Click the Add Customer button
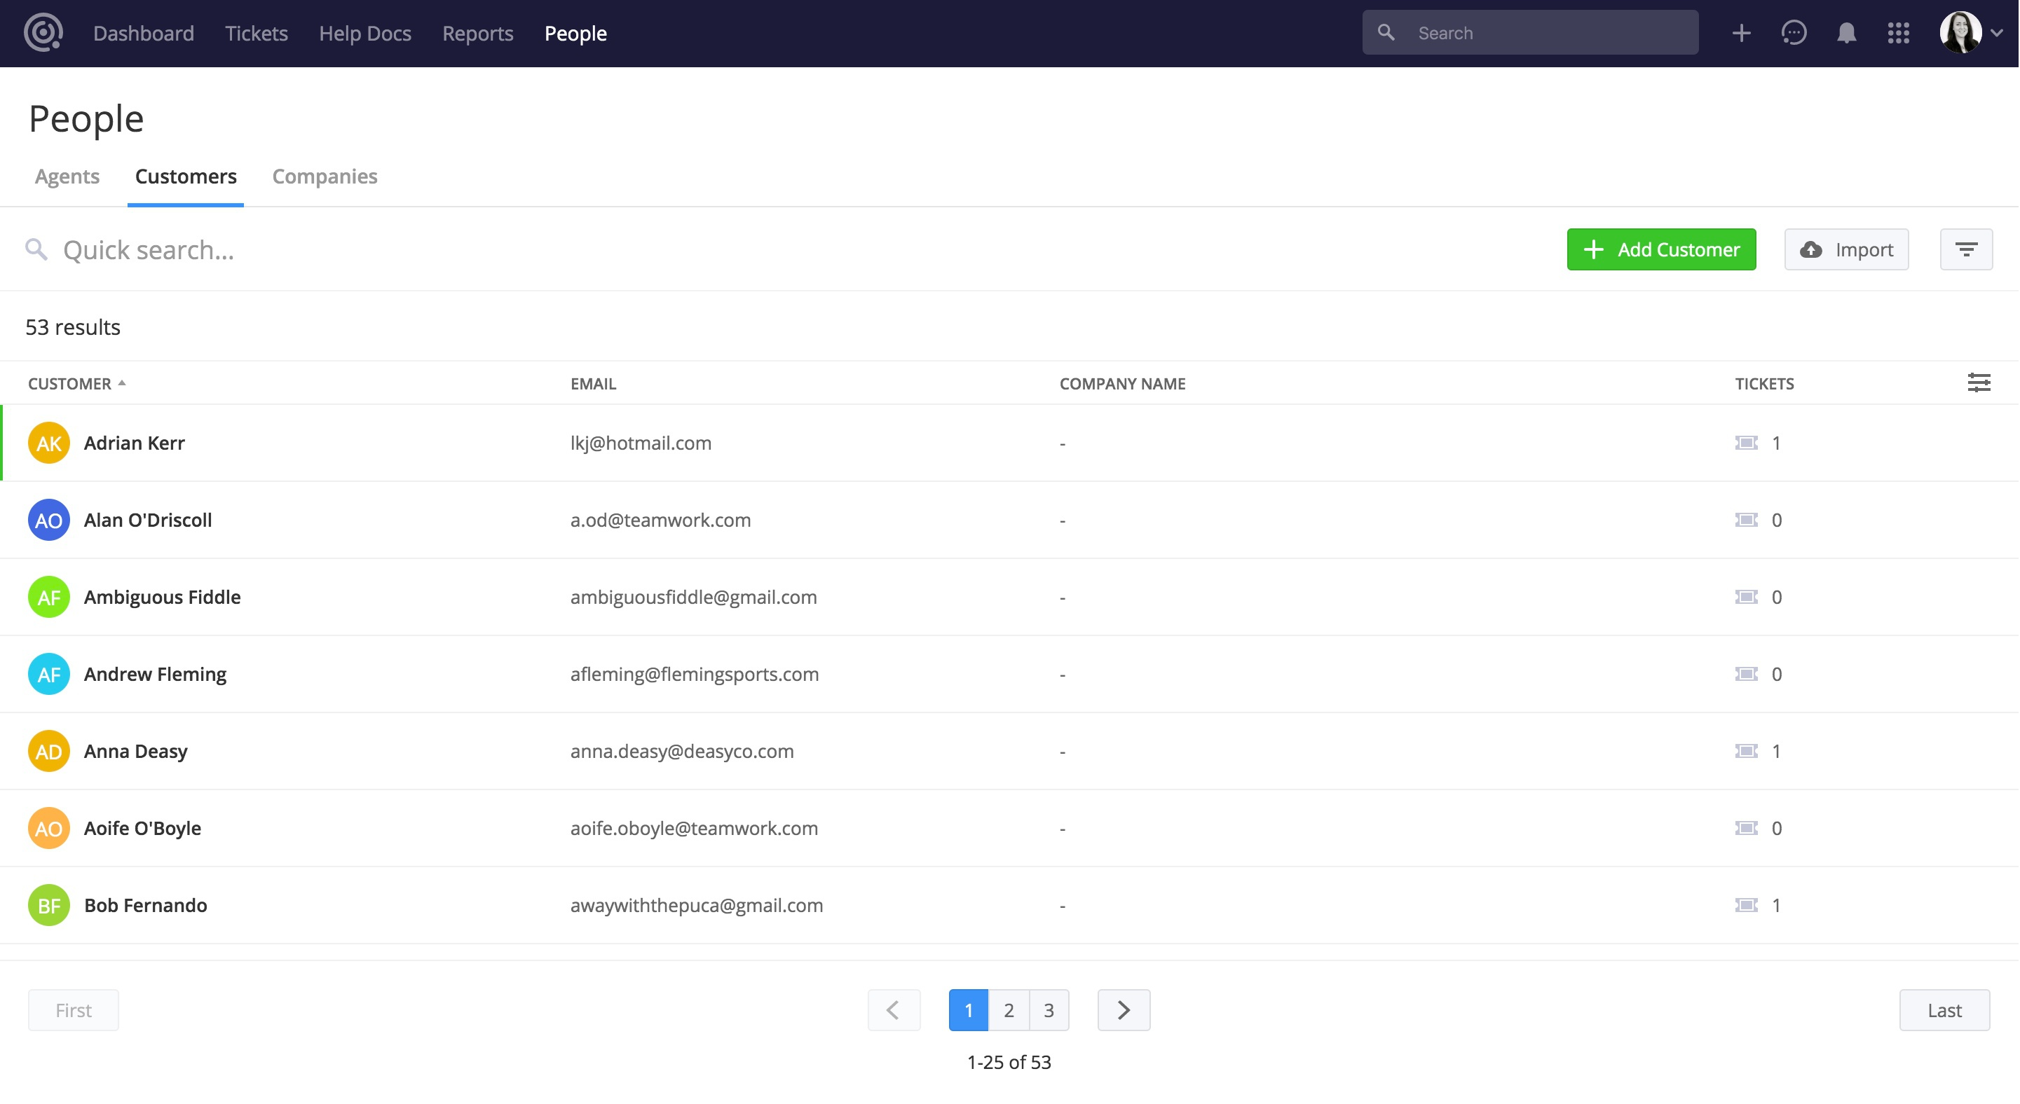 (x=1661, y=249)
